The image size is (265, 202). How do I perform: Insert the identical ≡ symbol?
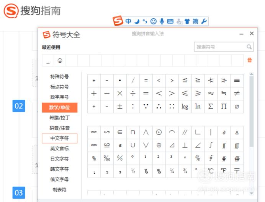237,81
